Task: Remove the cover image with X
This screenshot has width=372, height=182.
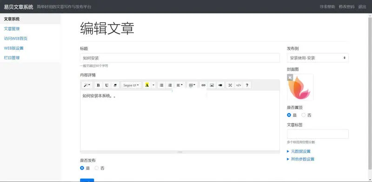Action: pos(290,78)
